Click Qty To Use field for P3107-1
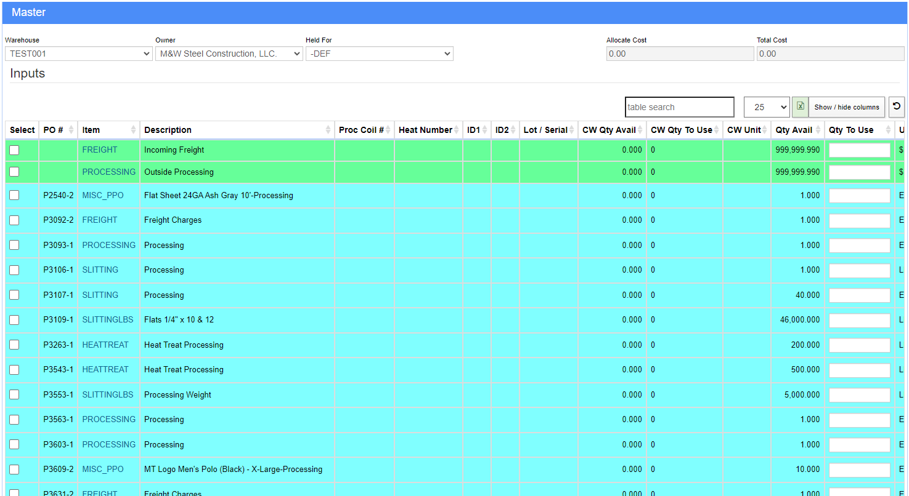 859,295
